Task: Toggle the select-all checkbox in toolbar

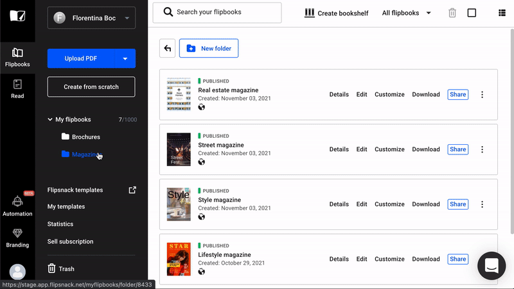Action: tap(472, 13)
